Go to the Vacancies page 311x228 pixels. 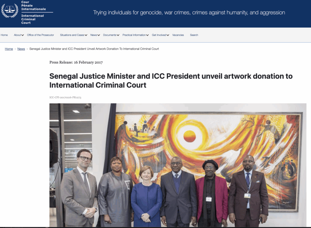[x=178, y=35]
